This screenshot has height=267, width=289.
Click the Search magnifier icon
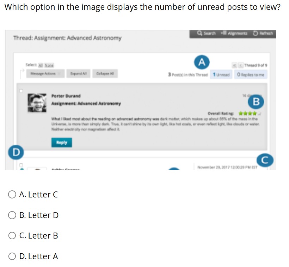coord(201,33)
